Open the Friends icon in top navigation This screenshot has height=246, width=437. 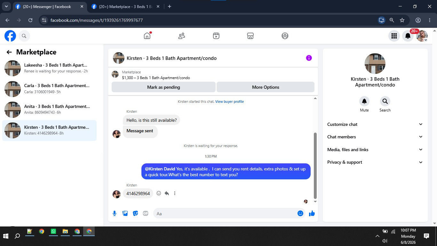(x=182, y=36)
